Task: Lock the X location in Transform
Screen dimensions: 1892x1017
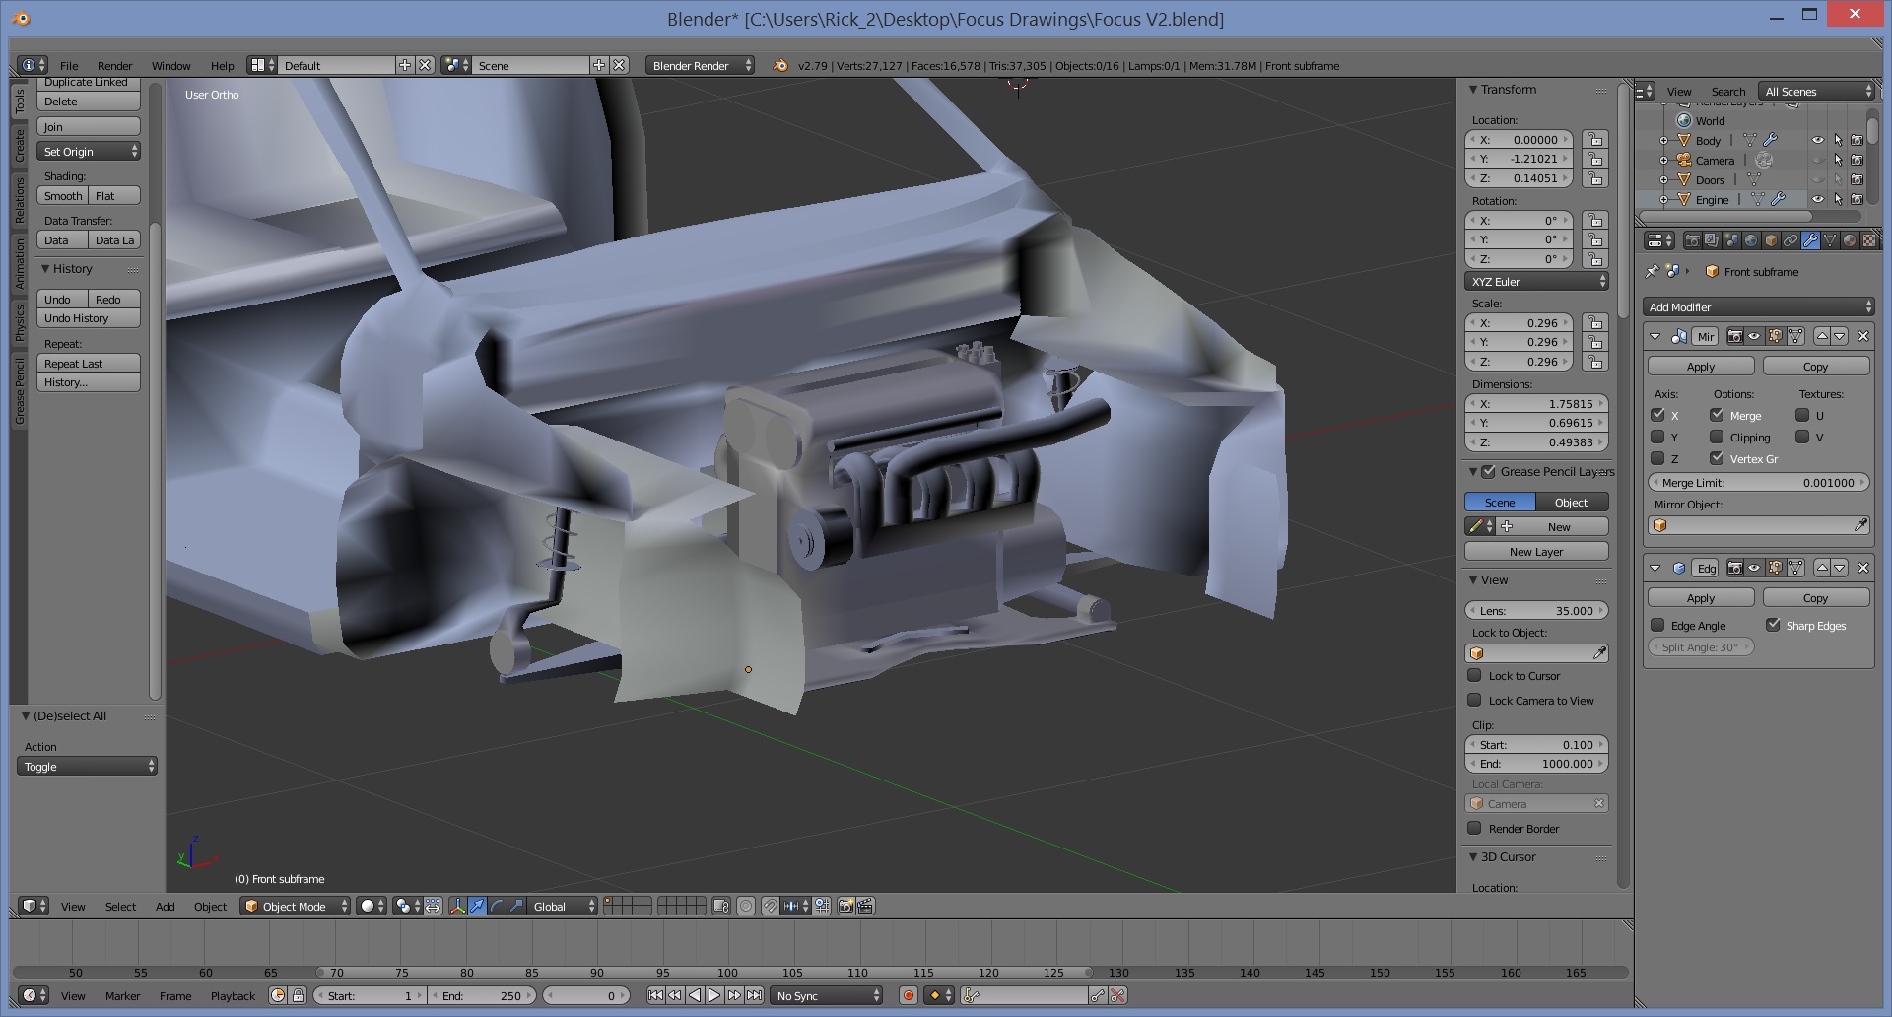Action: pos(1594,140)
